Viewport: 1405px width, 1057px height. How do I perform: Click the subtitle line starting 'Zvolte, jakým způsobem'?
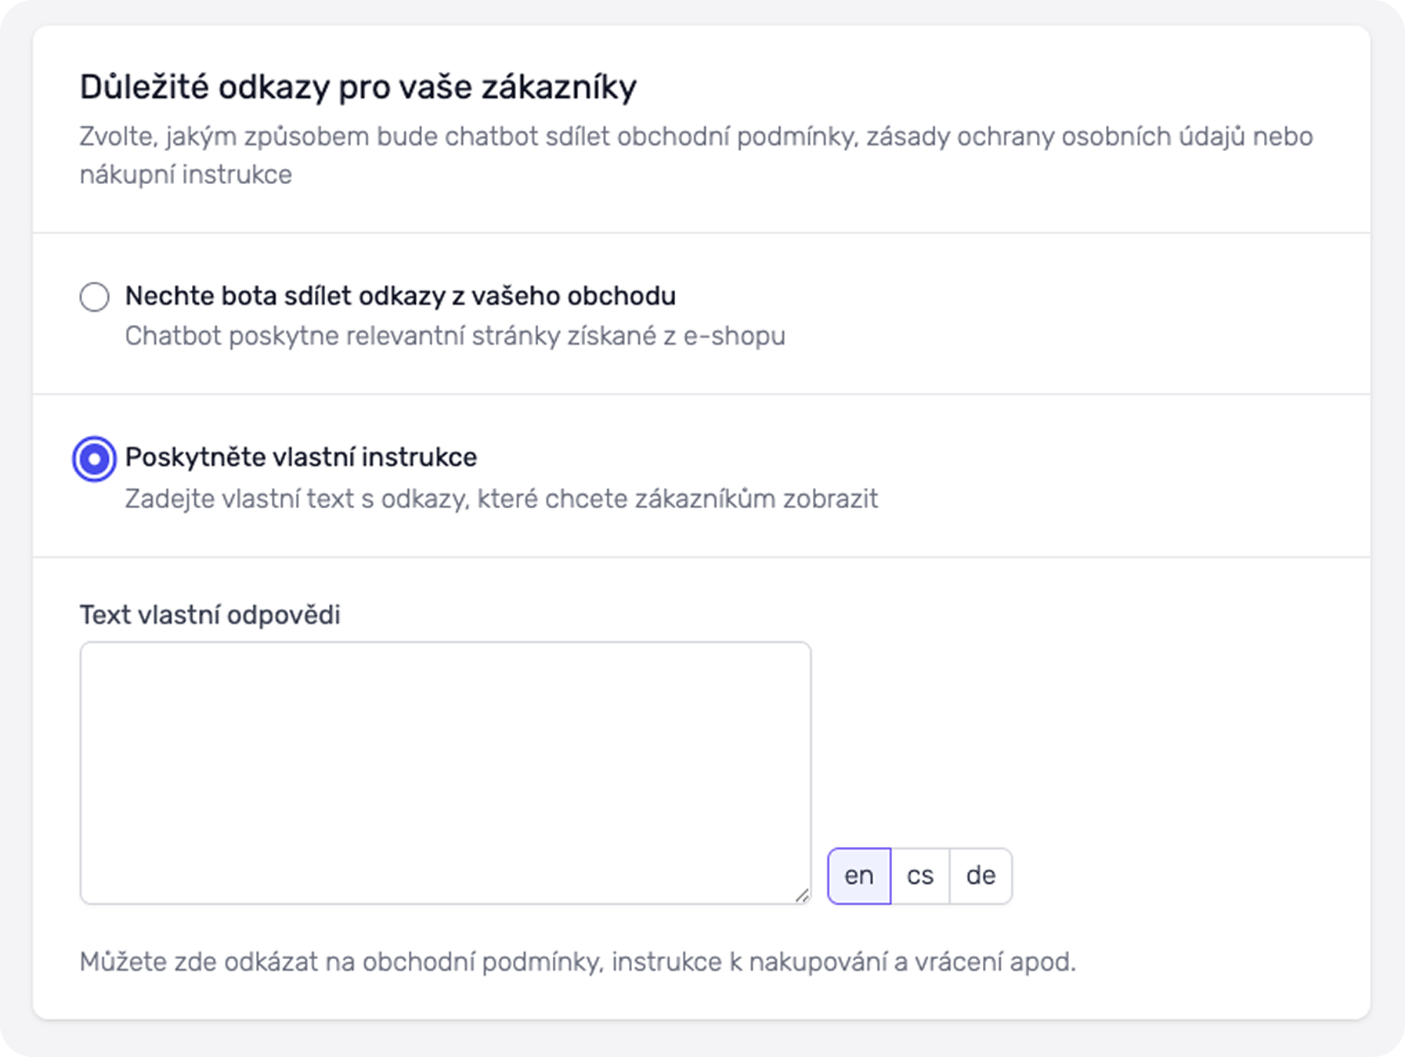[695, 137]
